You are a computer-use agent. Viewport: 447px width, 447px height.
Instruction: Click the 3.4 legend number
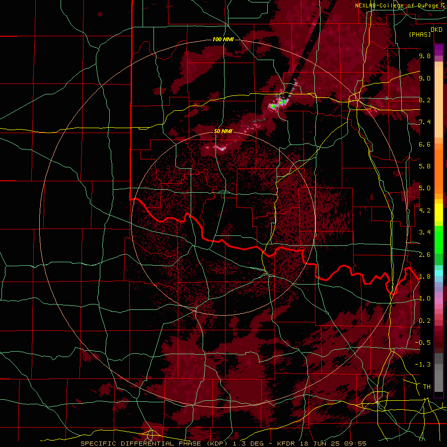click(x=425, y=232)
